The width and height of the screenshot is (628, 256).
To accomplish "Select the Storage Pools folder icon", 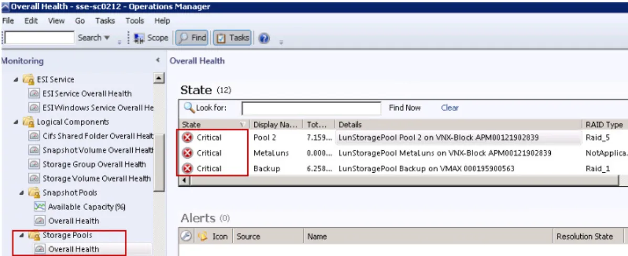I will (x=34, y=235).
